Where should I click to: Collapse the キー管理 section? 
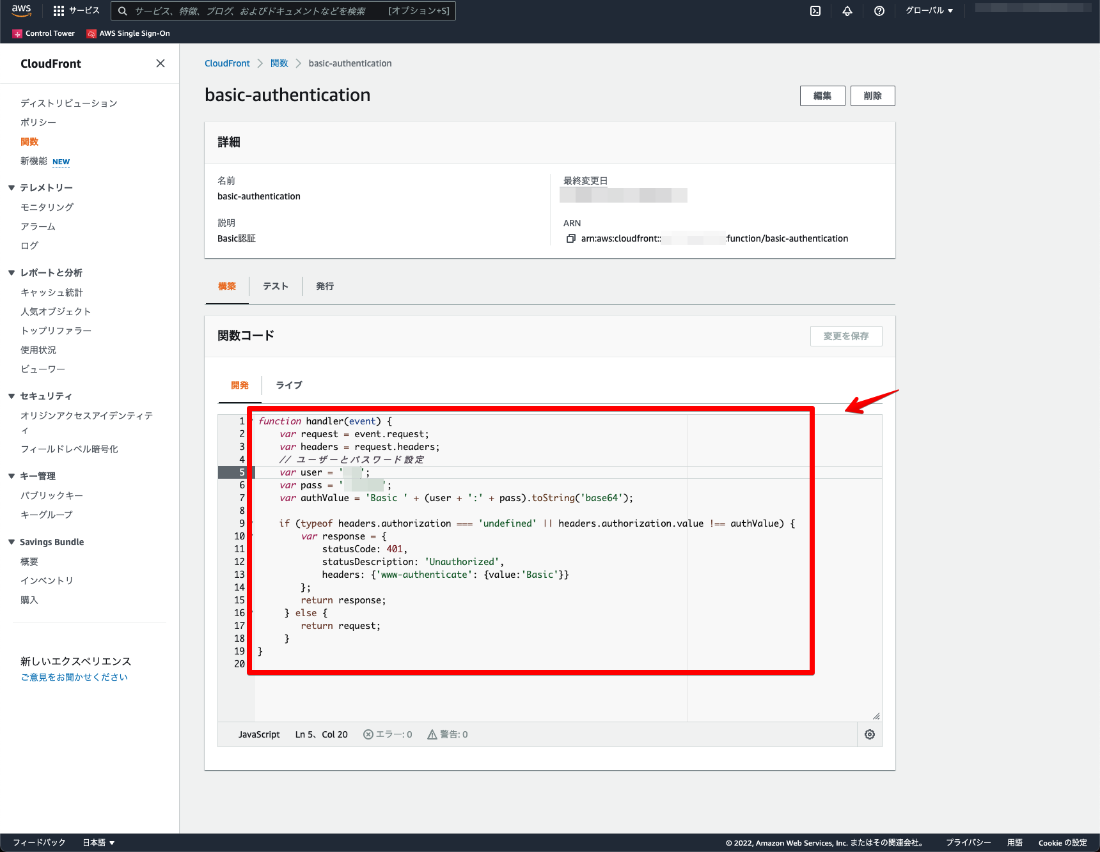point(12,476)
